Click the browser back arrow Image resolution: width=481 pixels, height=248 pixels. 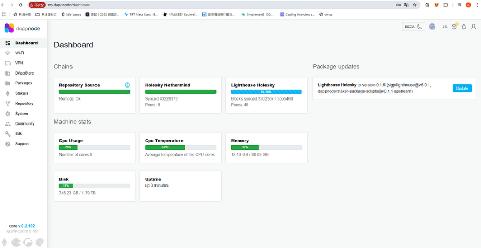[3, 5]
